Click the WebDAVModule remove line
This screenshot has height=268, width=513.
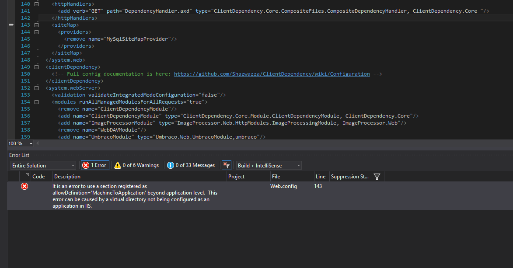coord(102,130)
